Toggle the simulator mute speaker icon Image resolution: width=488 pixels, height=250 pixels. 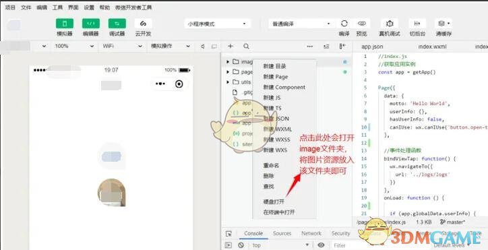(203, 46)
